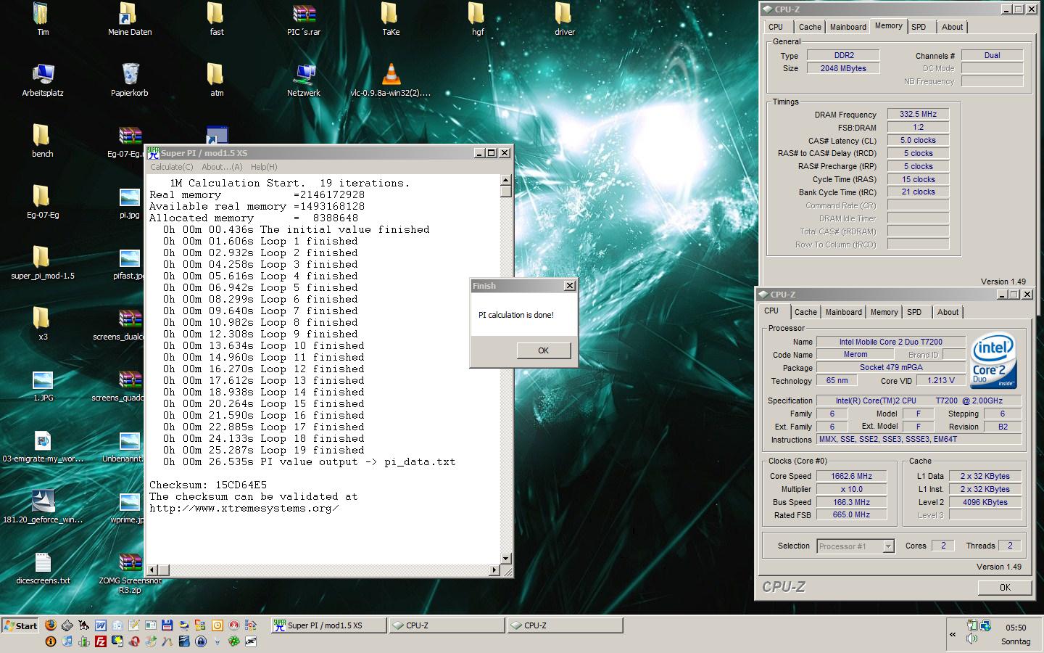Click the floppy disk save quick launch icon
1044x653 pixels.
(x=167, y=625)
